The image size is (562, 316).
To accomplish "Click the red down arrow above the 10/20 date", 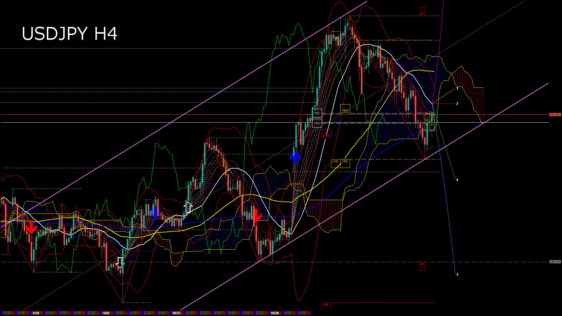I will click(257, 216).
